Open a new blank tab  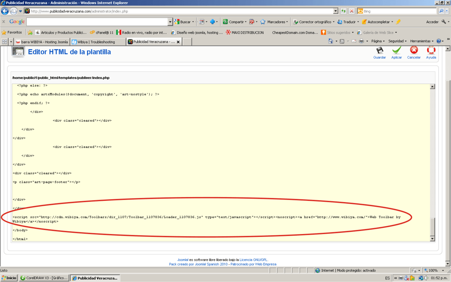[187, 42]
